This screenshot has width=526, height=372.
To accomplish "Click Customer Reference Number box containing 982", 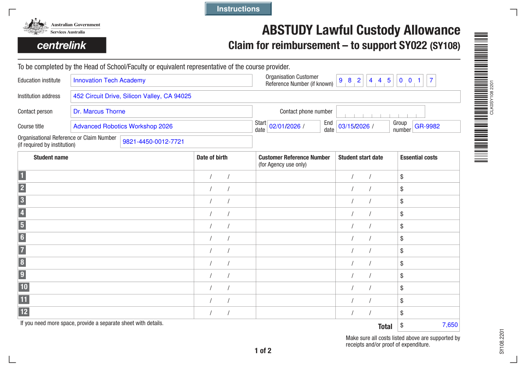I will click(x=350, y=80).
